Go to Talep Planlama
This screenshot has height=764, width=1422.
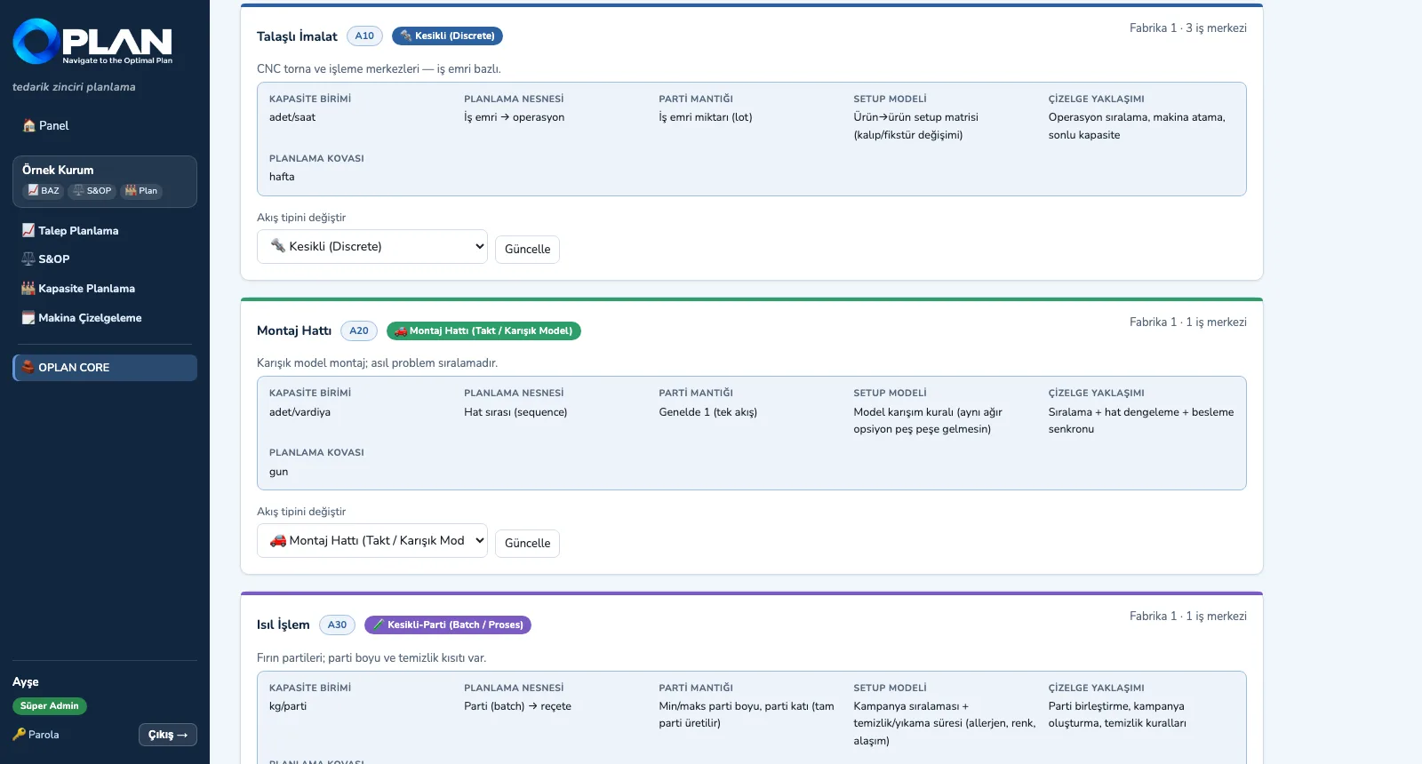coord(105,230)
